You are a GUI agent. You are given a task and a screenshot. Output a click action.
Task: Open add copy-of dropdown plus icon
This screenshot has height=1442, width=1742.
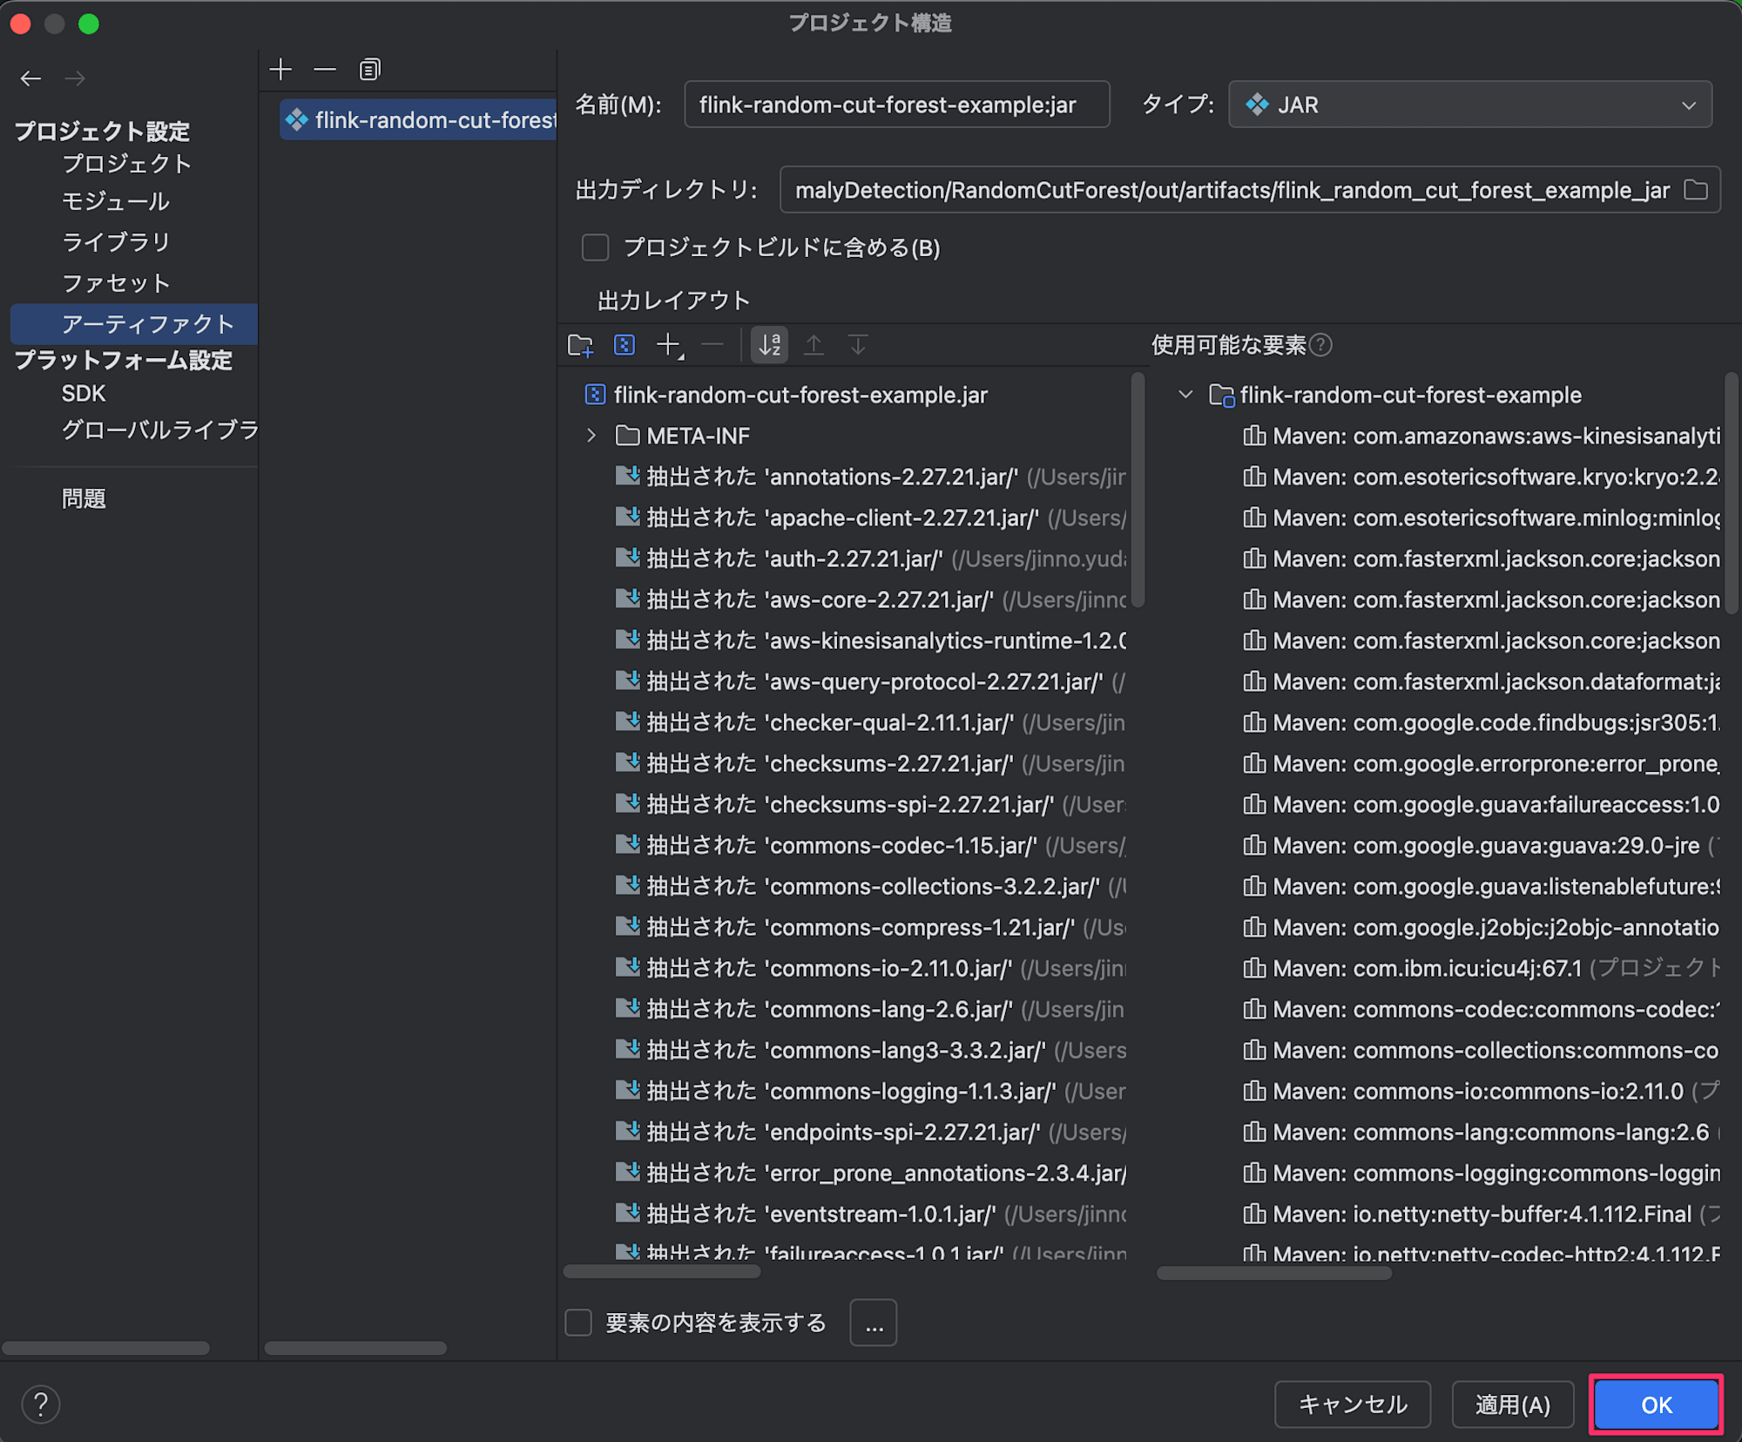click(670, 345)
